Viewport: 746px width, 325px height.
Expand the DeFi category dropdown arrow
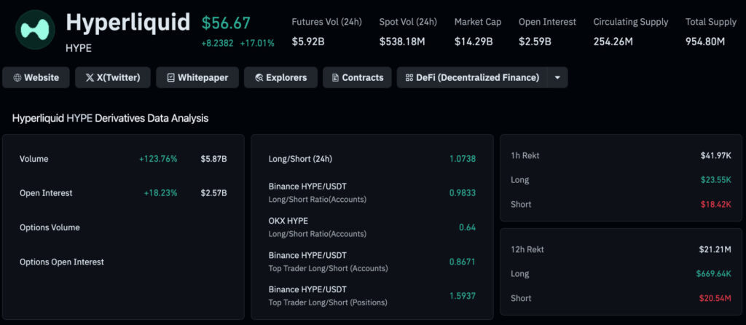(x=557, y=77)
